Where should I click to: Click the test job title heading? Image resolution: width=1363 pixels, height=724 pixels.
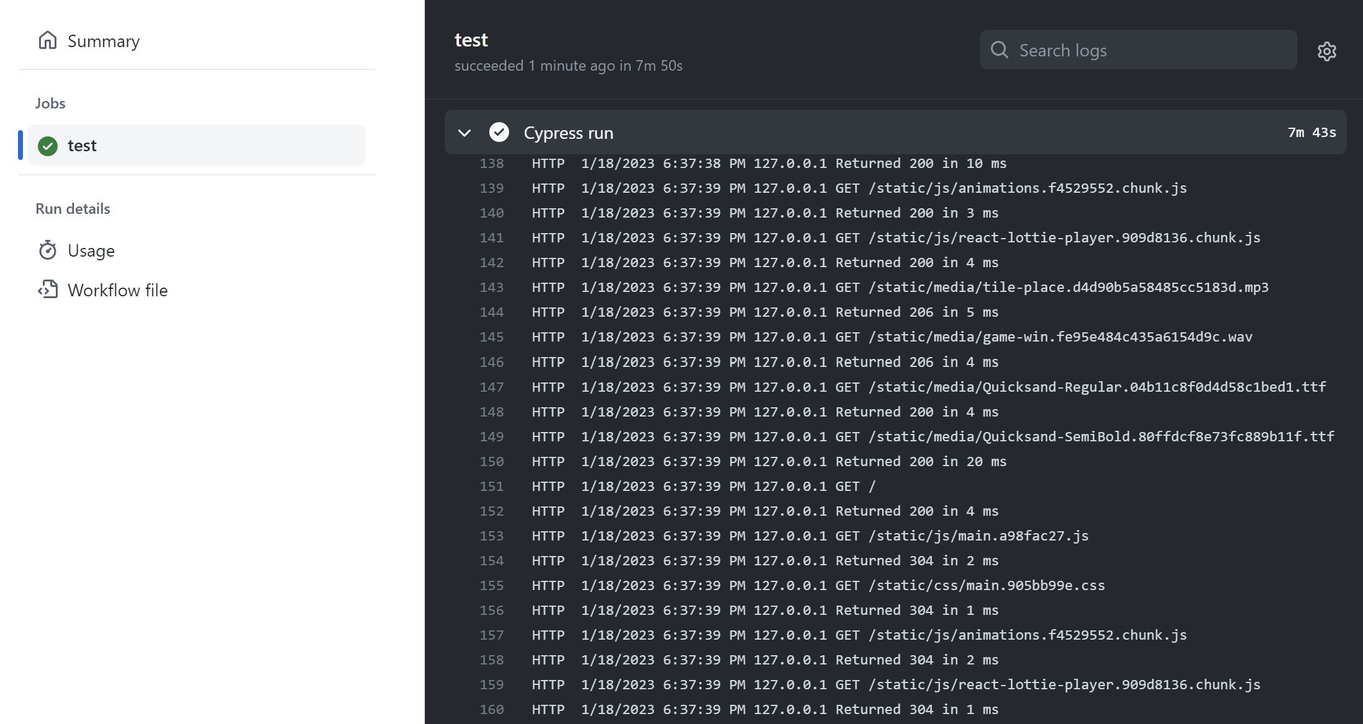point(471,39)
